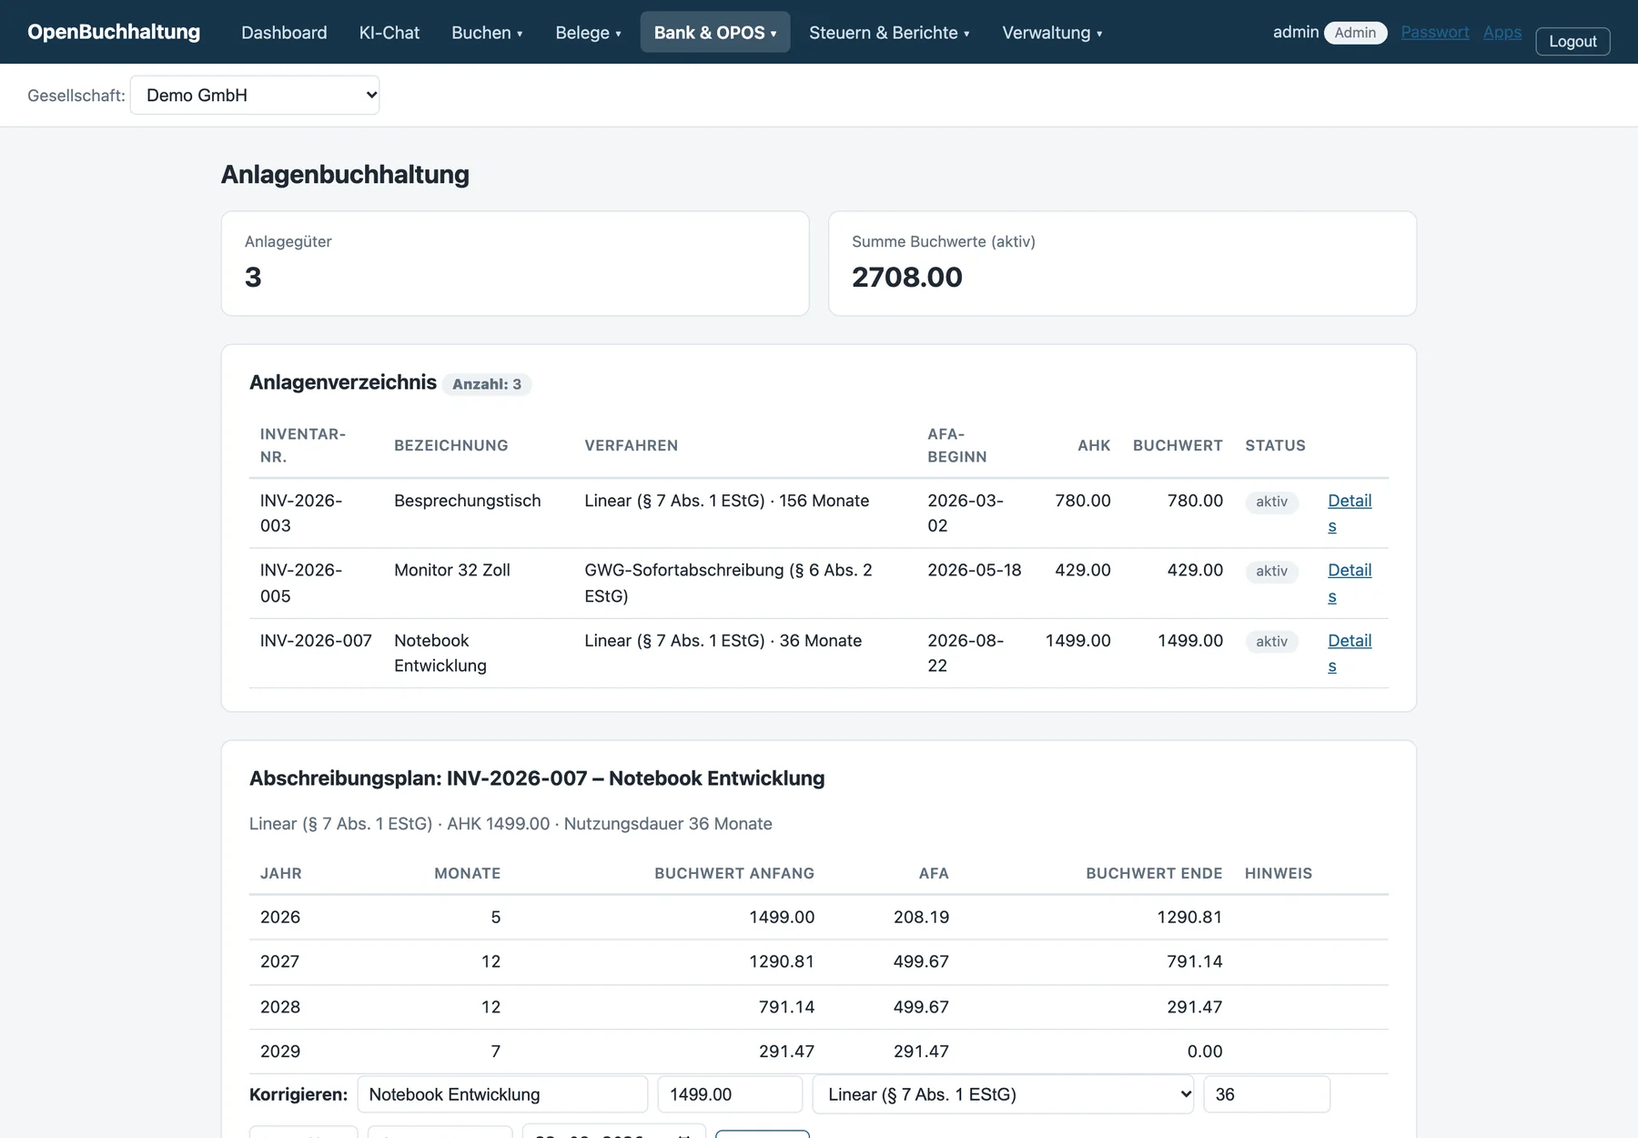Select inventory number INV-2026-005

click(301, 583)
